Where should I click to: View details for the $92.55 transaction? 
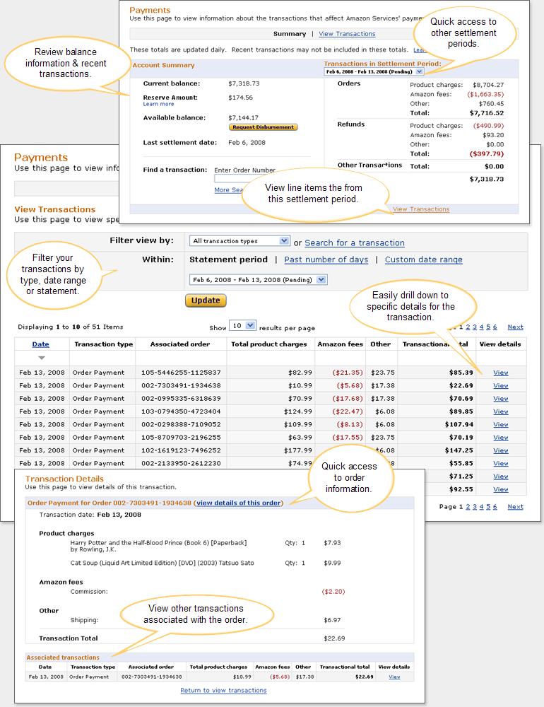click(501, 489)
